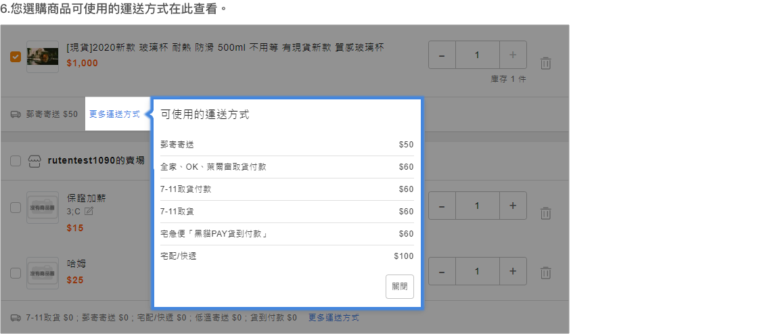The image size is (778, 334).
Task: Open 更多運送方式 beside 郵寄寄送 $50
Action: [114, 114]
